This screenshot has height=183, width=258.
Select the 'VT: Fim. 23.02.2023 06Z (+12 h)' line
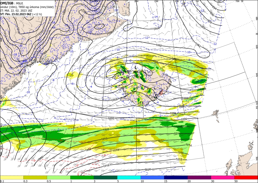21,14
